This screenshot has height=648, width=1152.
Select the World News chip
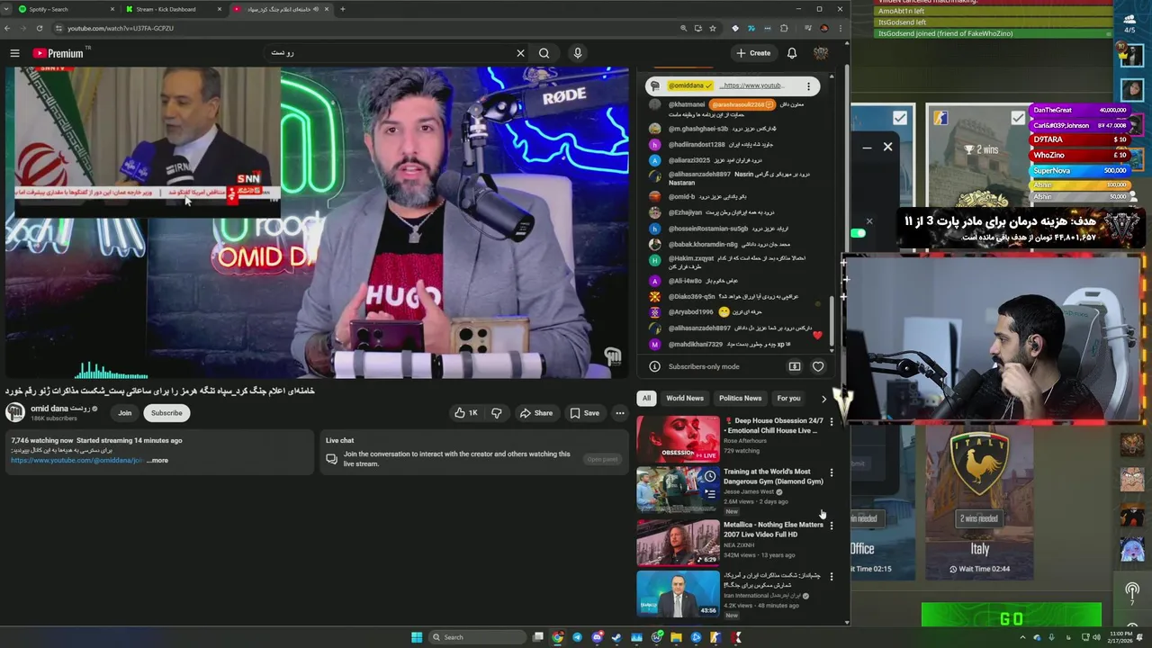pos(685,398)
